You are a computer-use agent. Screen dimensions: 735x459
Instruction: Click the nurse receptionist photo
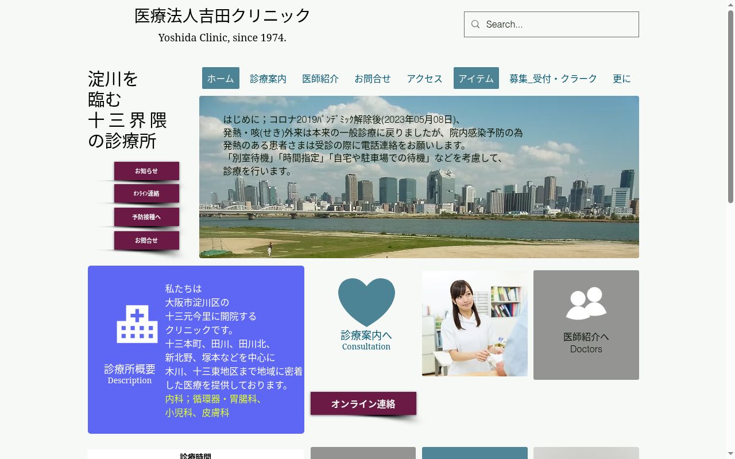point(475,324)
